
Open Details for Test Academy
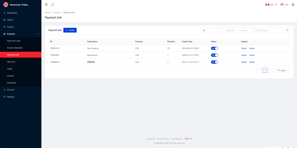244,48
